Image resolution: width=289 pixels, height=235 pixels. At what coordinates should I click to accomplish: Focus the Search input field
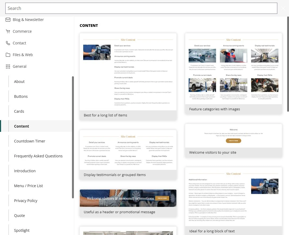tap(141, 8)
